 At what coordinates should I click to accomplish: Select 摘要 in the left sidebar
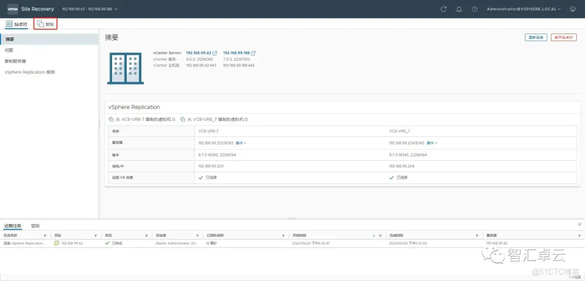click(49, 39)
